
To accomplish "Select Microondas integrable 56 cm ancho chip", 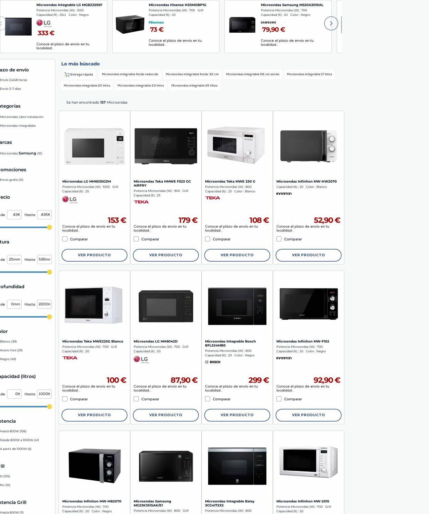I will 253,75.
